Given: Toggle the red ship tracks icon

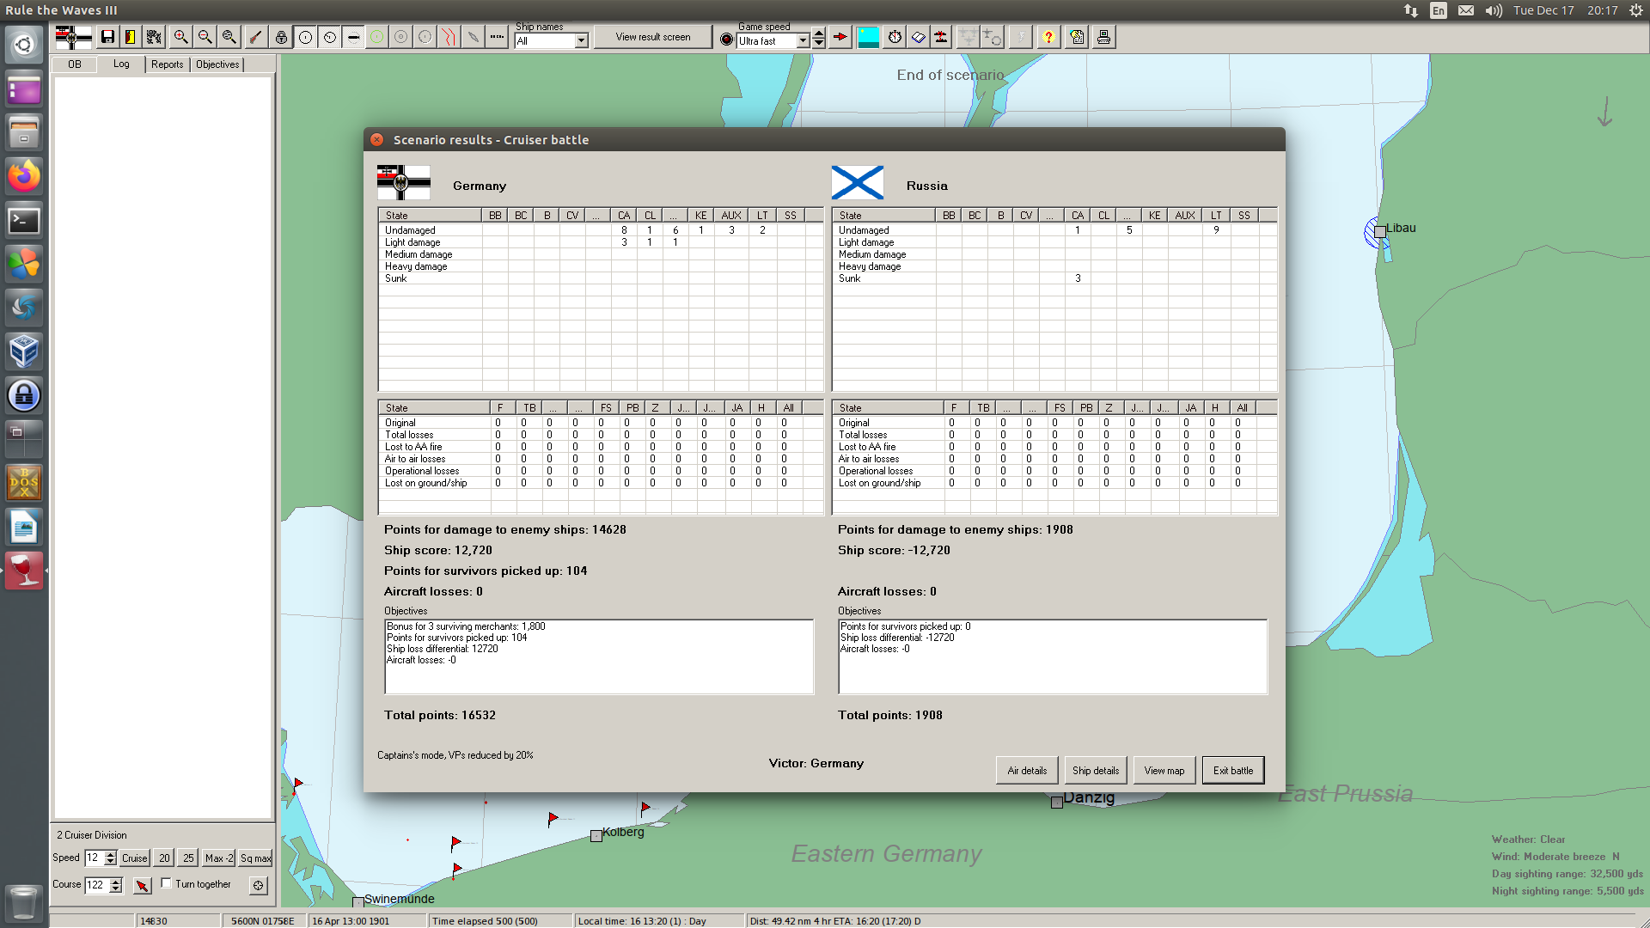Looking at the screenshot, I should 449,37.
